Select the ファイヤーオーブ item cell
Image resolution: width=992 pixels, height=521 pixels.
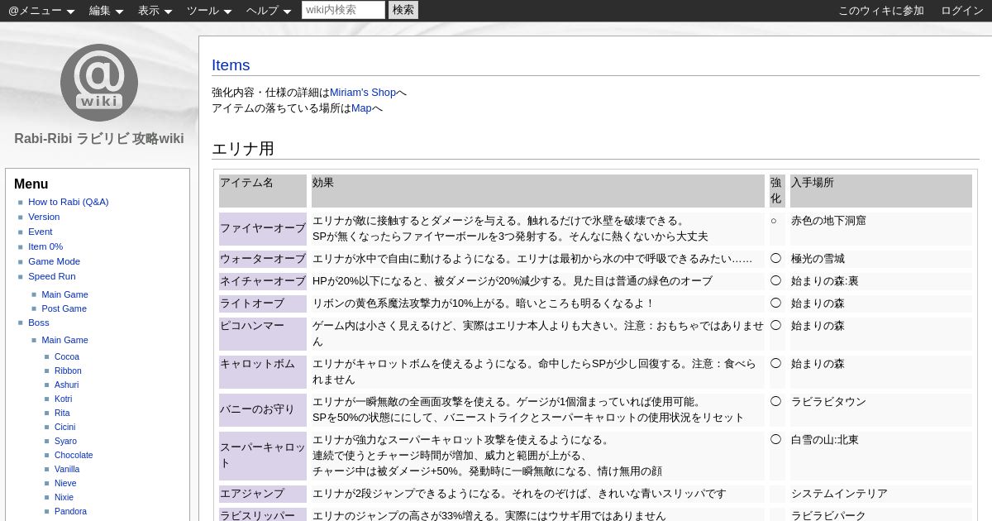(x=263, y=229)
